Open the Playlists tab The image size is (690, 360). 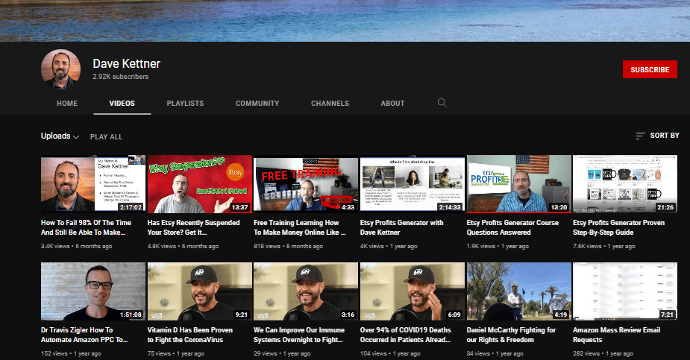point(185,104)
